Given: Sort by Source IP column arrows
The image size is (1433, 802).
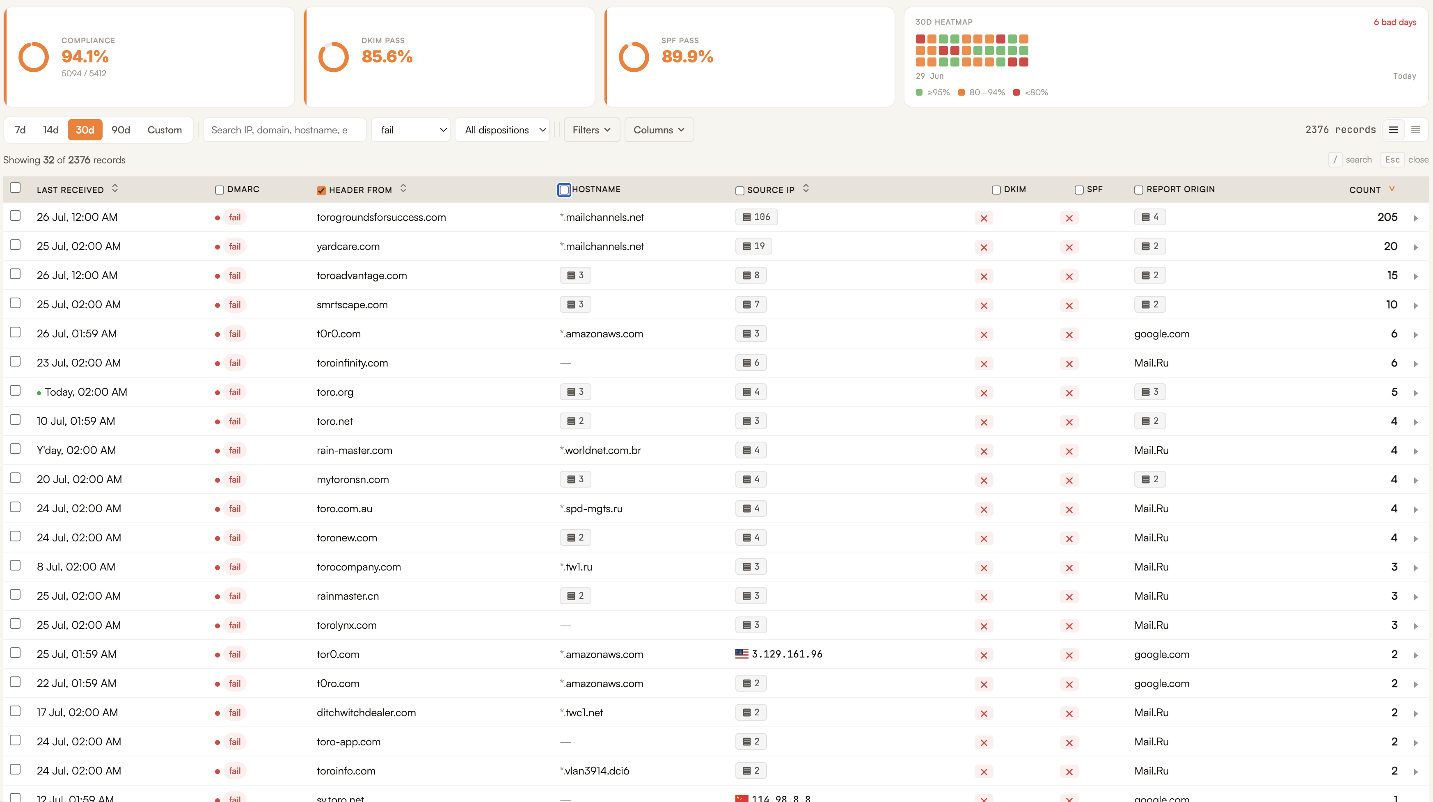Looking at the screenshot, I should coord(806,188).
